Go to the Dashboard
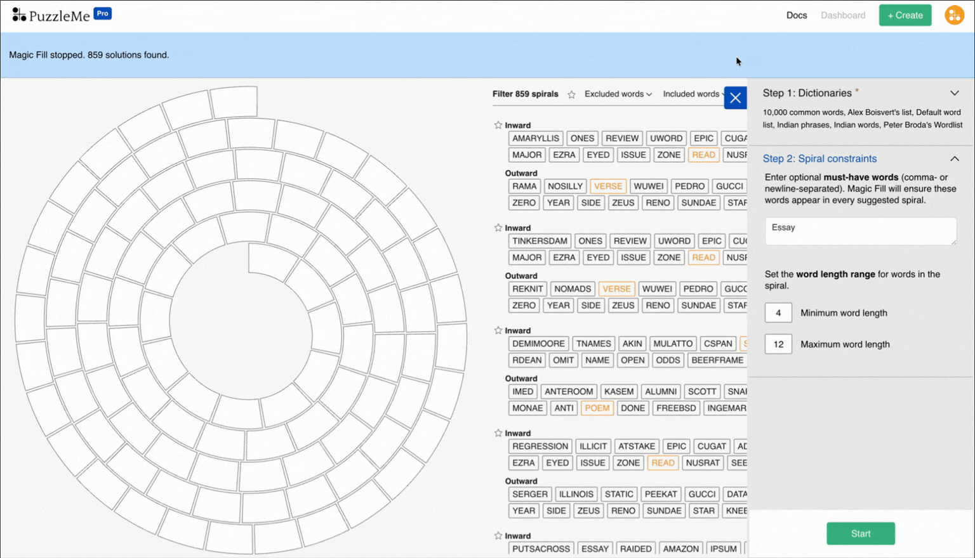 coord(843,15)
